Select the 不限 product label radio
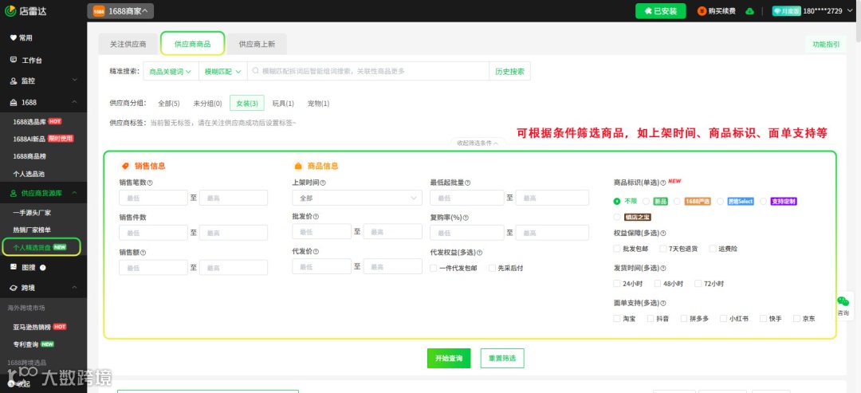 click(617, 202)
